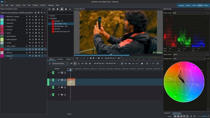The width and height of the screenshot is (210, 118).
Task: Save the Saturation effect
Action: 36,23
